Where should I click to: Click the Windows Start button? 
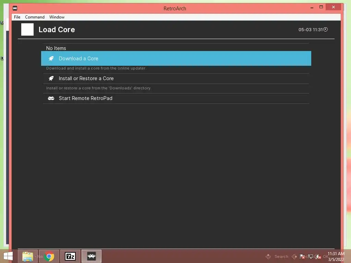click(8, 256)
